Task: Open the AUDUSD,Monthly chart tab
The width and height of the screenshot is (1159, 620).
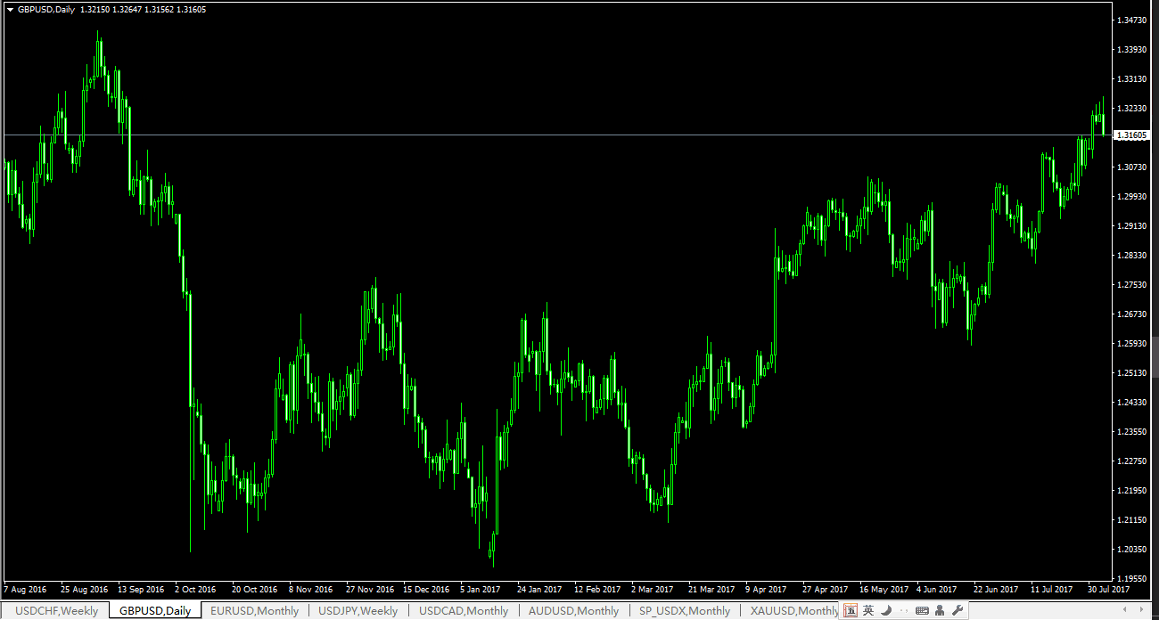Action: (x=573, y=611)
